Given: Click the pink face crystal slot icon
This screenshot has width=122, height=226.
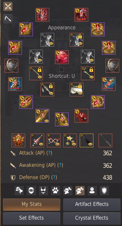Looking at the screenshot, I should 62,57.
